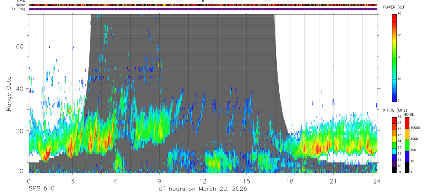Screen dimensions: 424x196
Task: Click the '14' label on TX FRQ scale
Action: [399, 141]
